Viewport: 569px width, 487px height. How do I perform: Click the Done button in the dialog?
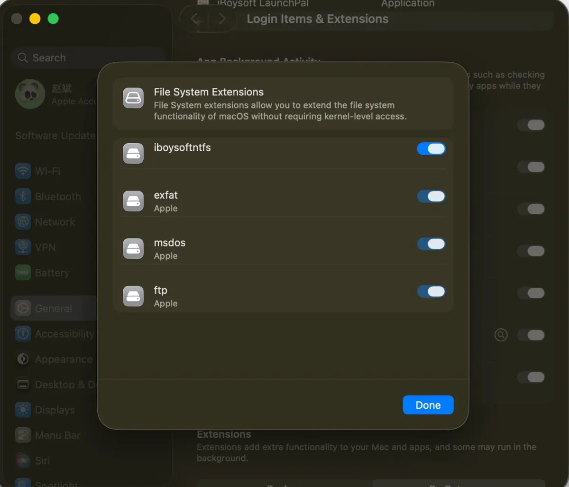(428, 405)
